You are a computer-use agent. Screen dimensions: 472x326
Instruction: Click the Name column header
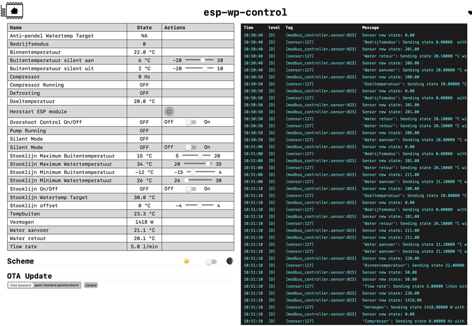pos(16,27)
